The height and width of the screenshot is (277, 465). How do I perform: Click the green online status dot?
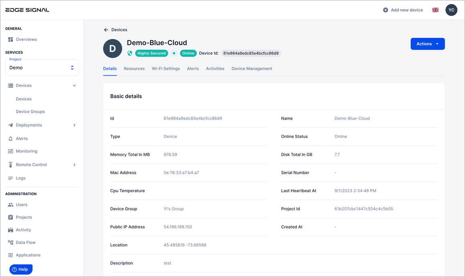click(174, 53)
